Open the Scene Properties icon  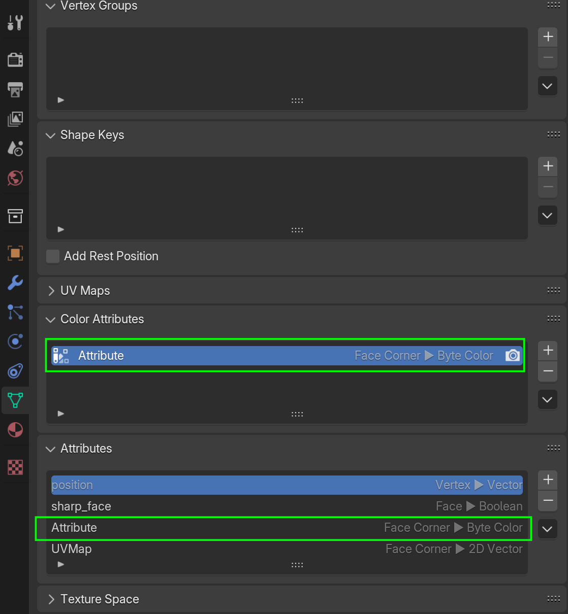click(15, 148)
